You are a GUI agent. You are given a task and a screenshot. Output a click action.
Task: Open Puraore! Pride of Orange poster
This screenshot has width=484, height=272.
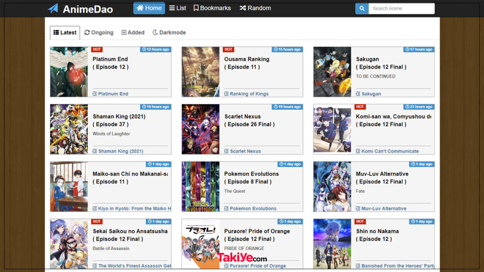point(200,244)
